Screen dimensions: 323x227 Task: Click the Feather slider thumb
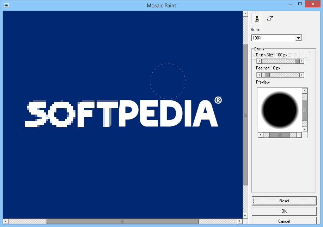pos(267,75)
